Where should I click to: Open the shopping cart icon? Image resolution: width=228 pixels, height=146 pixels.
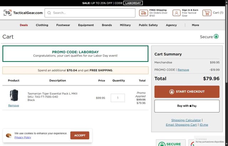click(207, 13)
